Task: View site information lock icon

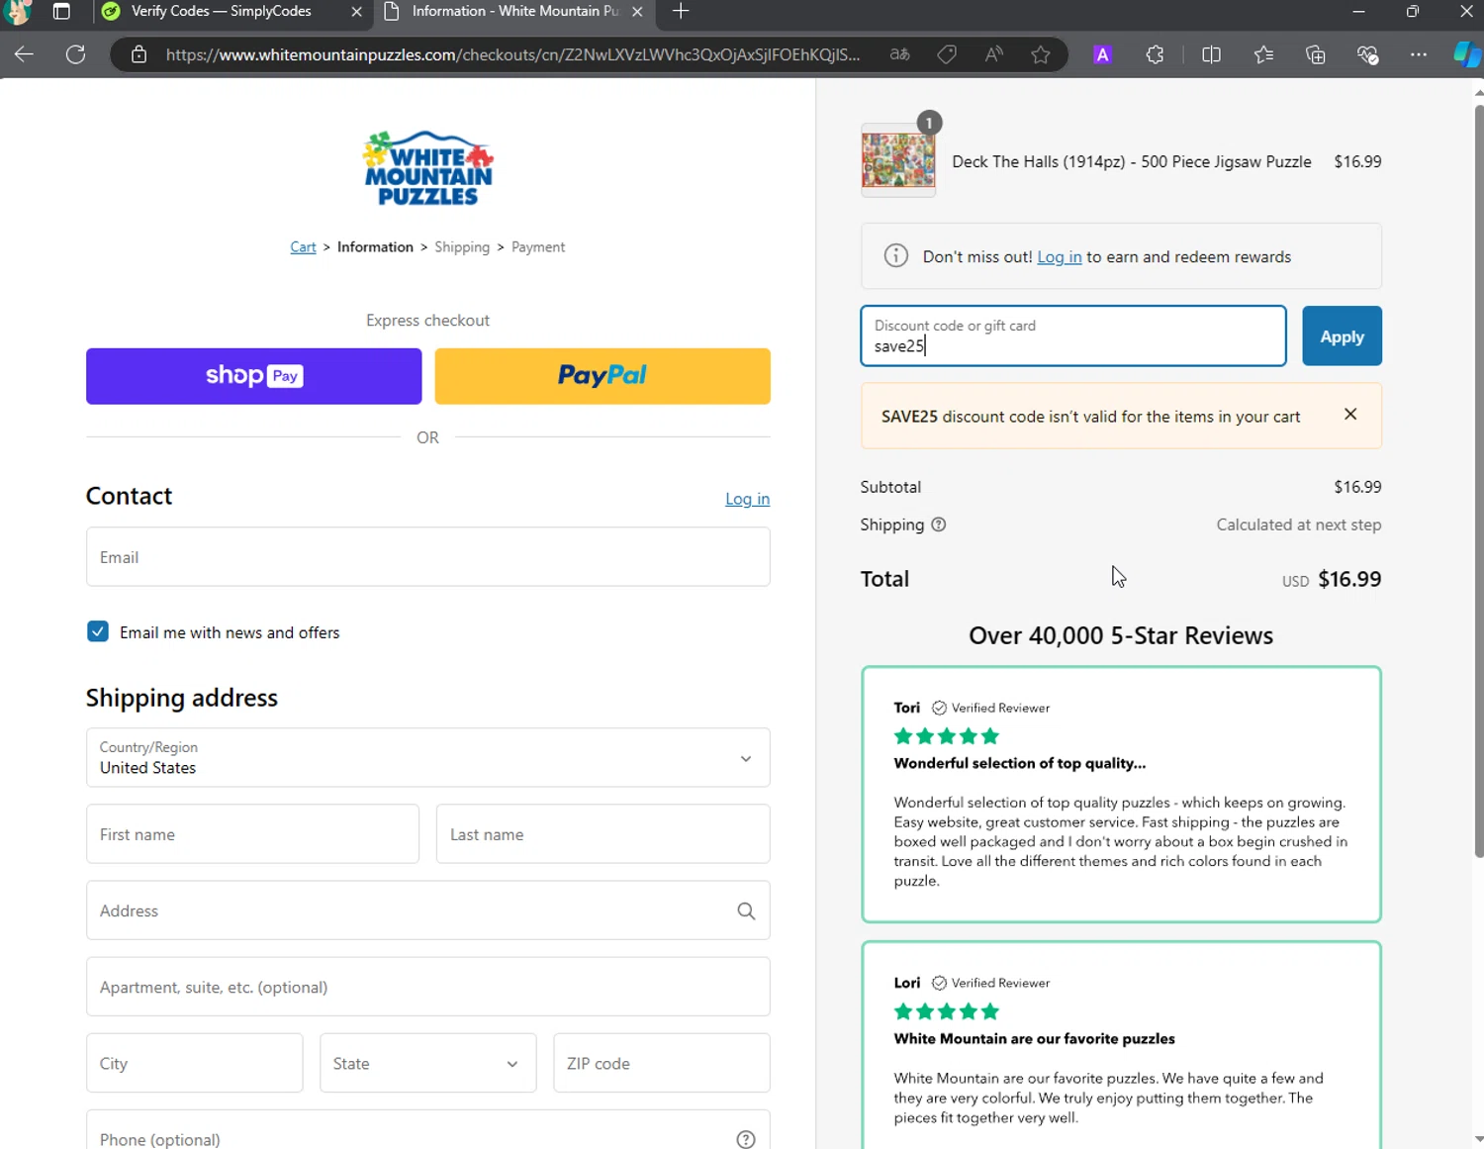Action: tap(139, 54)
